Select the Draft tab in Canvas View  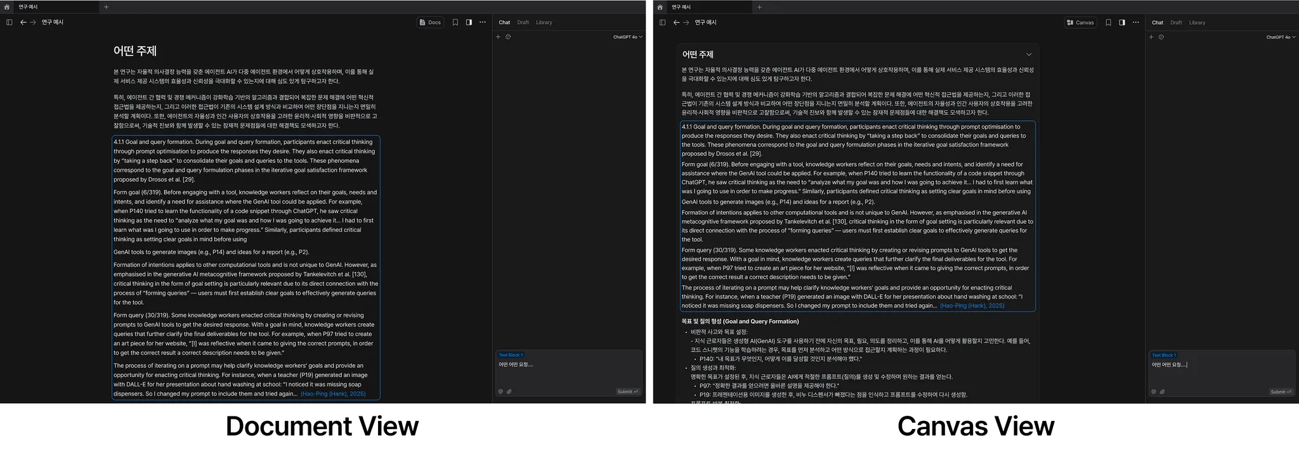[x=1176, y=22]
